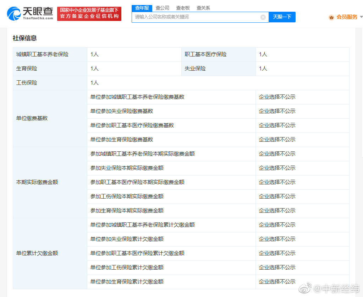Click 企业选择不公示 for 单位参加失业保险缴费基数
The image size is (363, 297).
click(277, 111)
